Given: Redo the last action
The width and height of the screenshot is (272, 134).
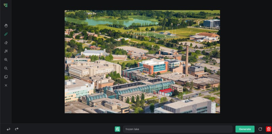Looking at the screenshot, I should (x=17, y=129).
